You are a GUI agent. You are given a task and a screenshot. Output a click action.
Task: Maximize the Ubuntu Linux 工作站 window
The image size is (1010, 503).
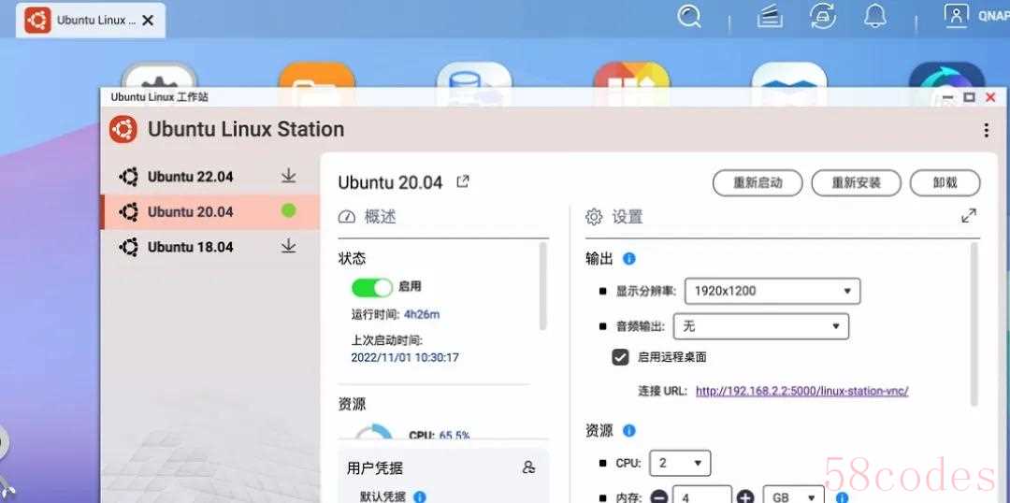pos(970,97)
